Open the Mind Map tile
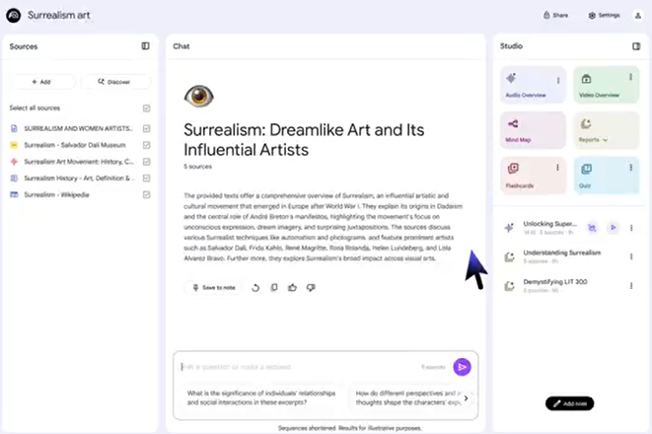 click(x=533, y=130)
